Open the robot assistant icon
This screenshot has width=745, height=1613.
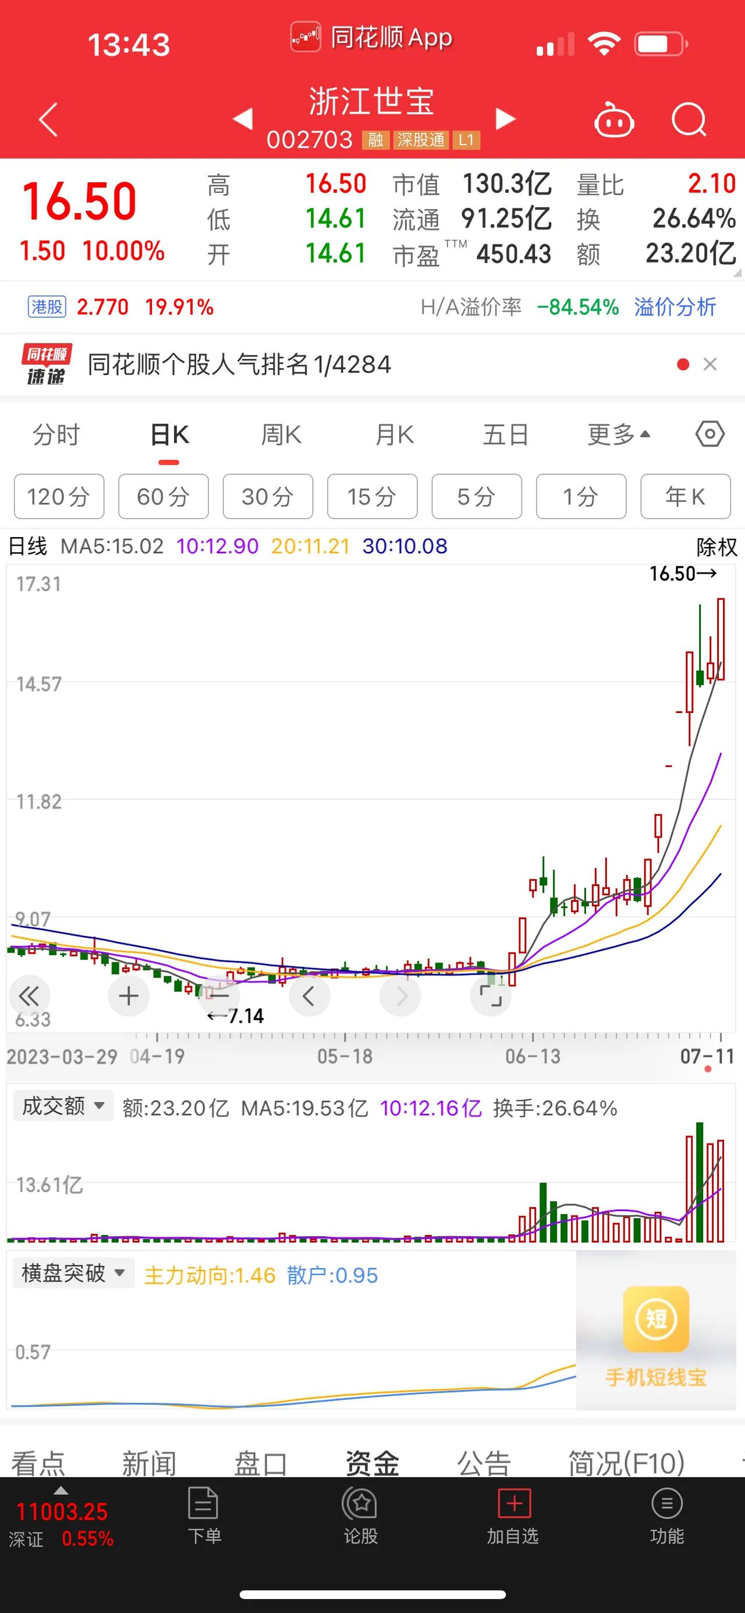pos(613,119)
